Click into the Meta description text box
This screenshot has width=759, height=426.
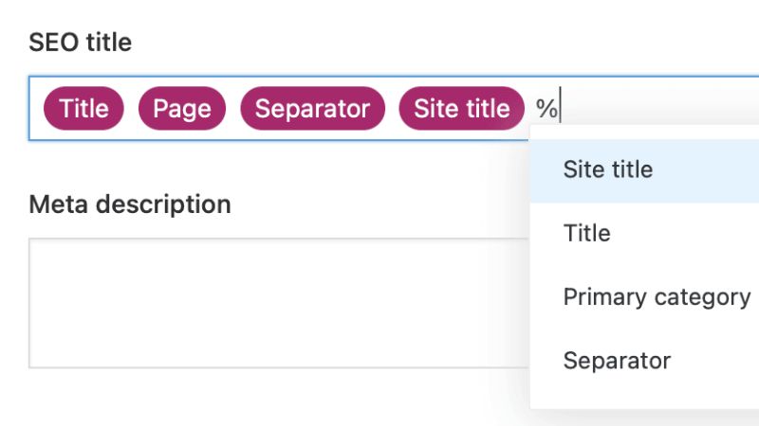[x=275, y=303]
